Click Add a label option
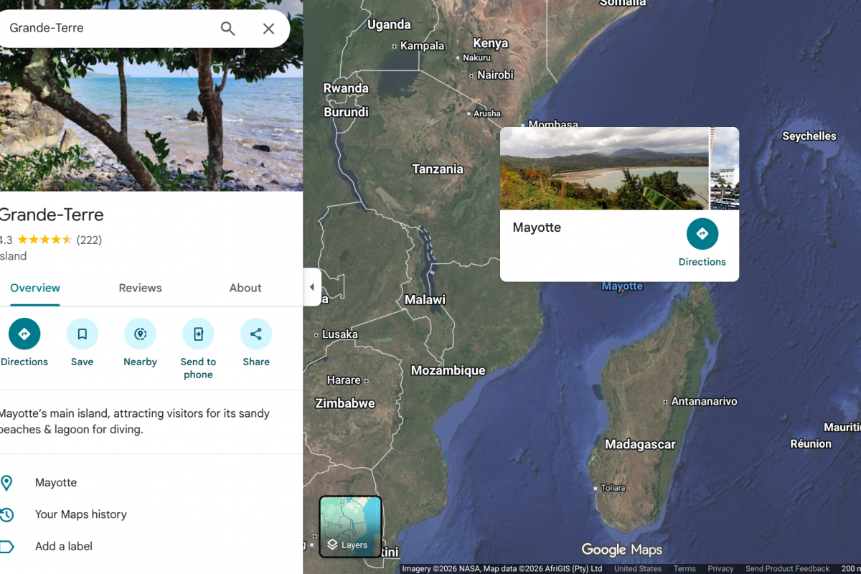This screenshot has height=574, width=861. (64, 546)
